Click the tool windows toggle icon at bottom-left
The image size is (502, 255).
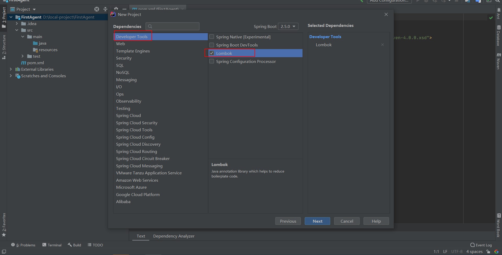4,252
